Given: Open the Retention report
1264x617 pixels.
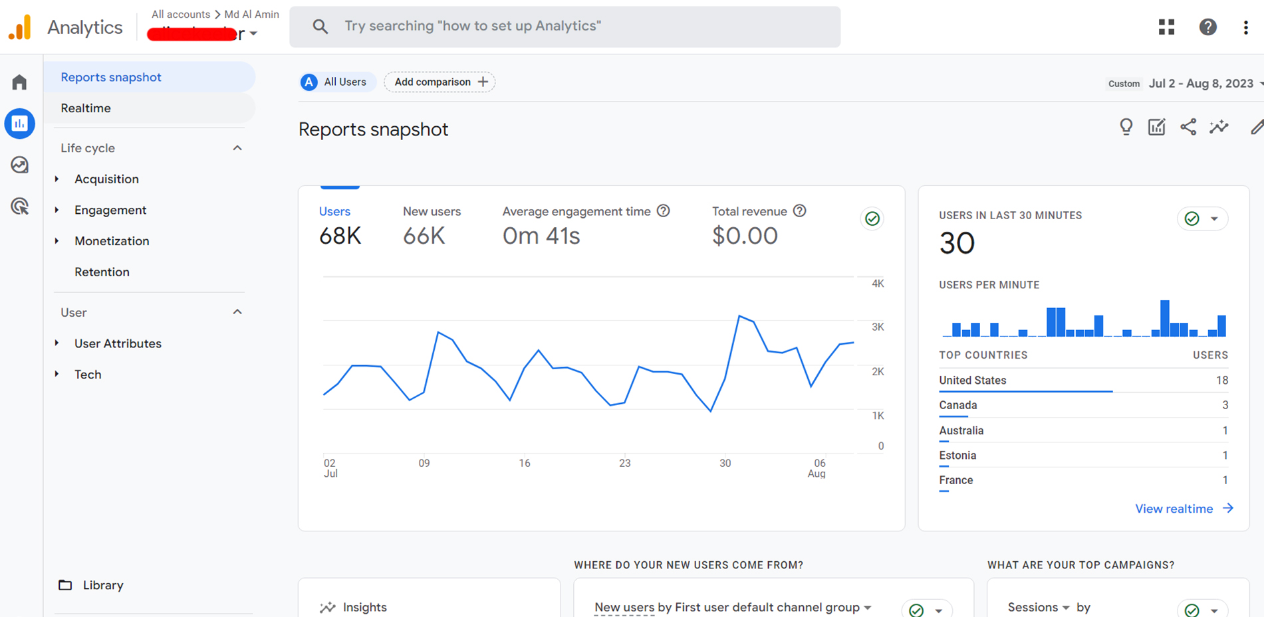Looking at the screenshot, I should pyautogui.click(x=102, y=272).
